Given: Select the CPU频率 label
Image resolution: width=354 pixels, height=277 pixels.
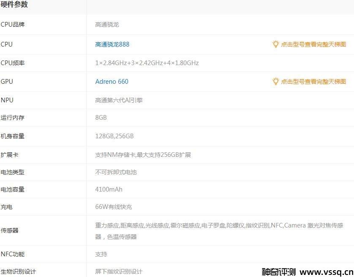Looking at the screenshot, I should click(13, 63).
